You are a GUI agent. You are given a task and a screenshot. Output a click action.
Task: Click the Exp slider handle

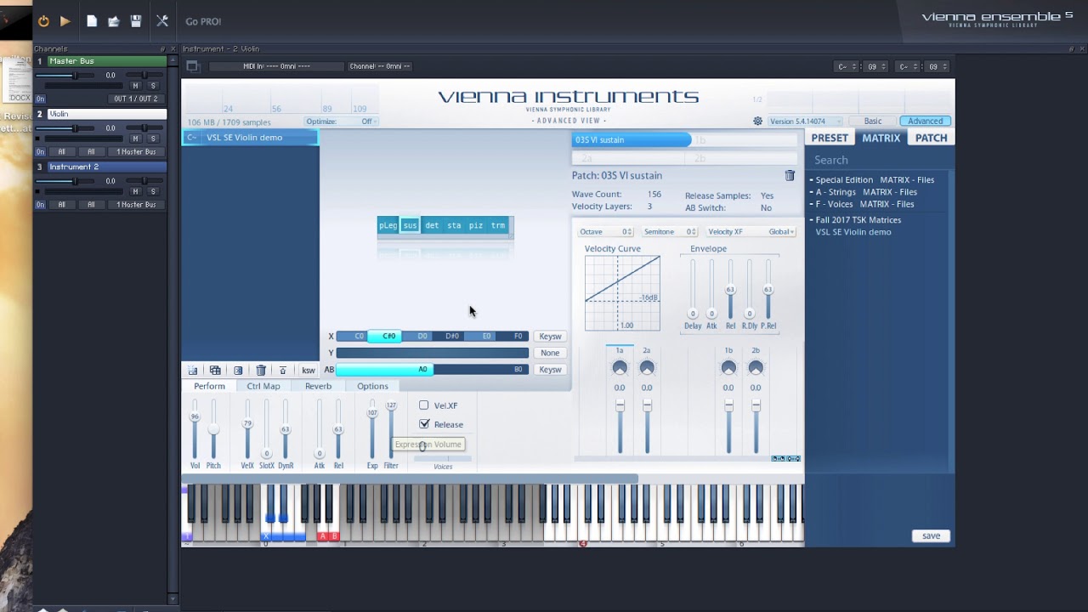point(371,413)
